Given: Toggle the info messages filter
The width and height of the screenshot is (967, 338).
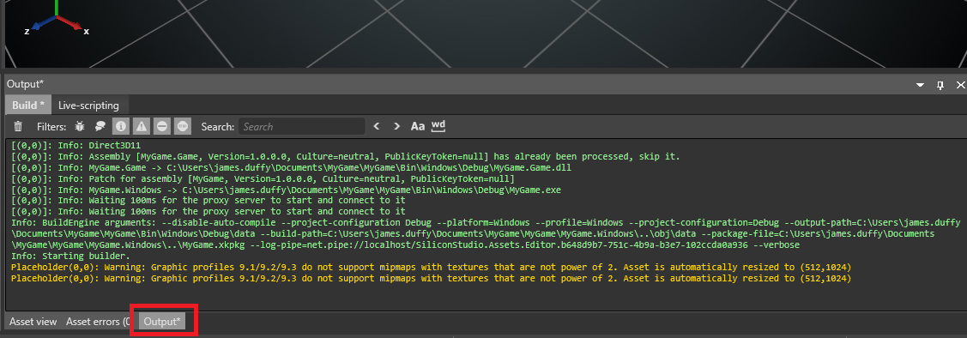Looking at the screenshot, I should point(121,126).
